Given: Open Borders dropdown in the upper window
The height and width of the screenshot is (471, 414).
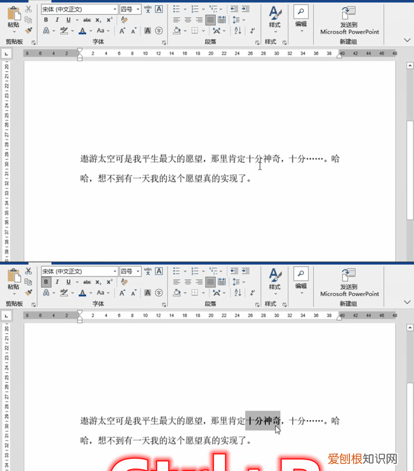Looking at the screenshot, I should pyautogui.click(x=203, y=30).
